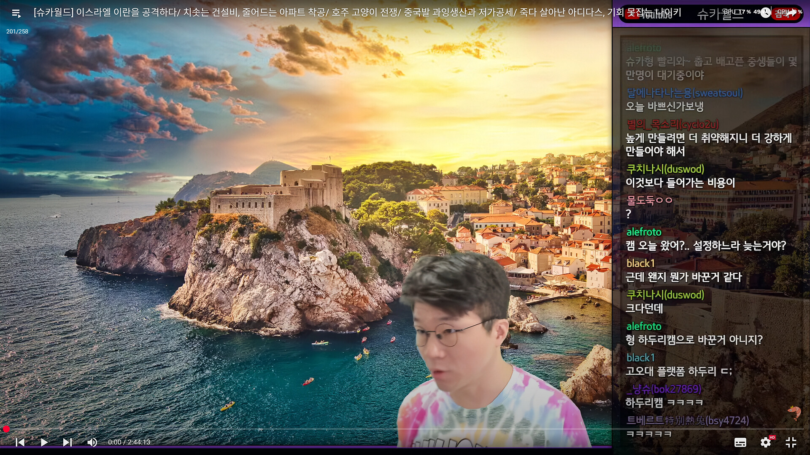
Task: Skip to the previous video
Action: coord(20,442)
